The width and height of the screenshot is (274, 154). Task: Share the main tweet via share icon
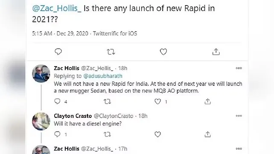[x=216, y=52]
